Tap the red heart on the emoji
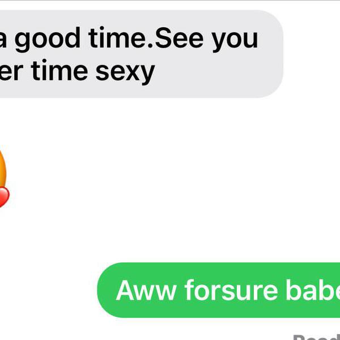Screen dimensions: 340x340 (5, 197)
